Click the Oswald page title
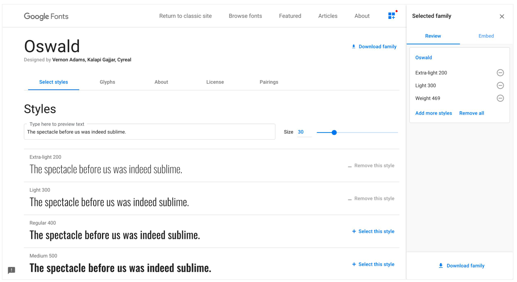Screen dimensions: 517x282 coord(52,46)
